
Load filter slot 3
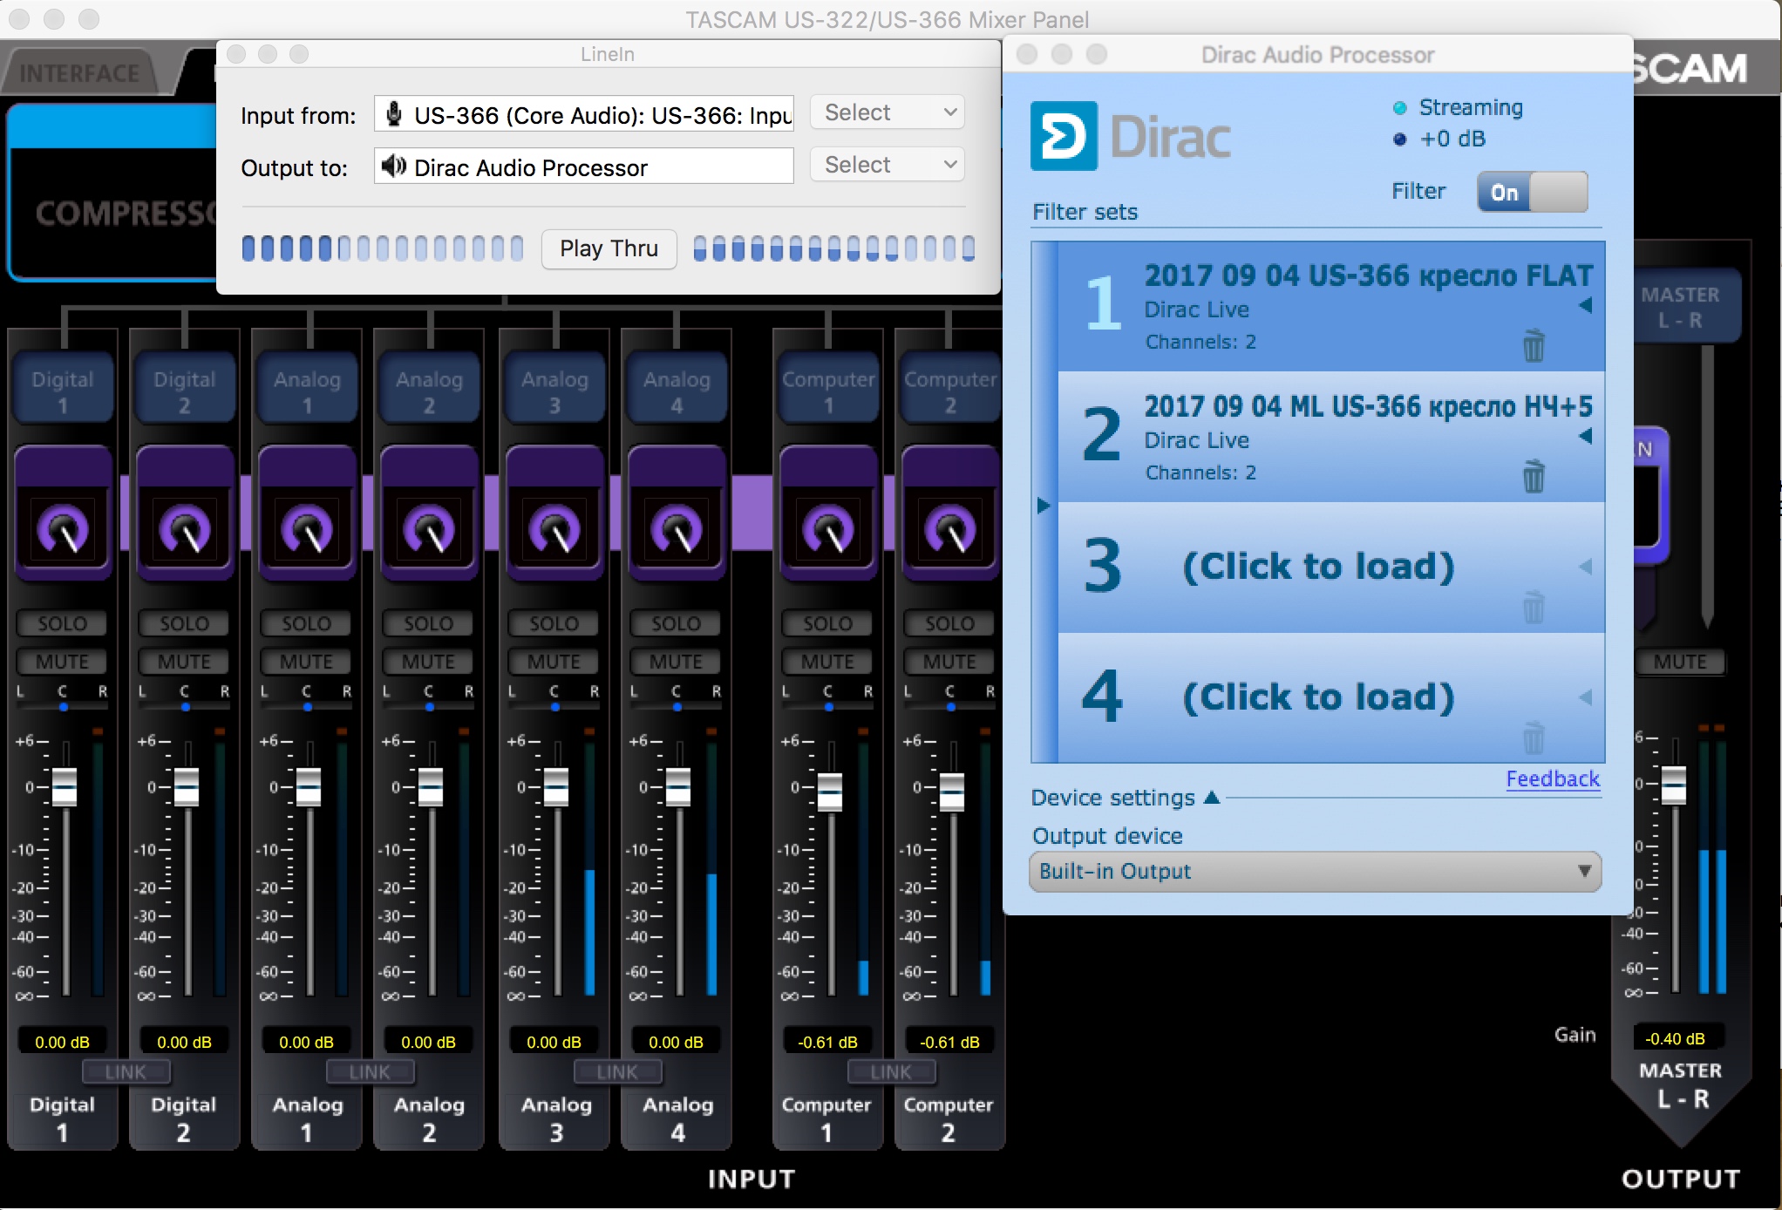click(x=1318, y=567)
